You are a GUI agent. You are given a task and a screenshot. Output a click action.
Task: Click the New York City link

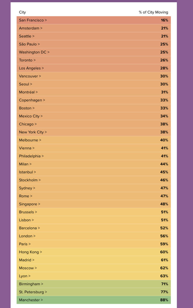(33, 132)
